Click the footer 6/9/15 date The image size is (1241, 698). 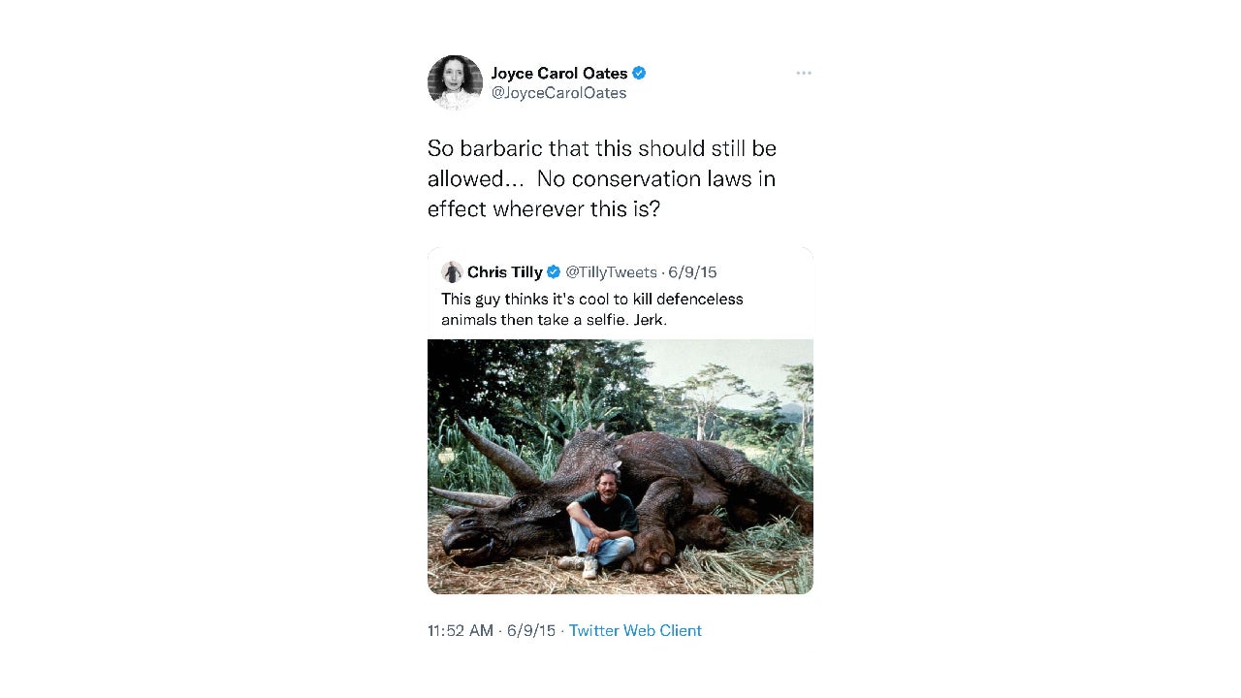530,630
